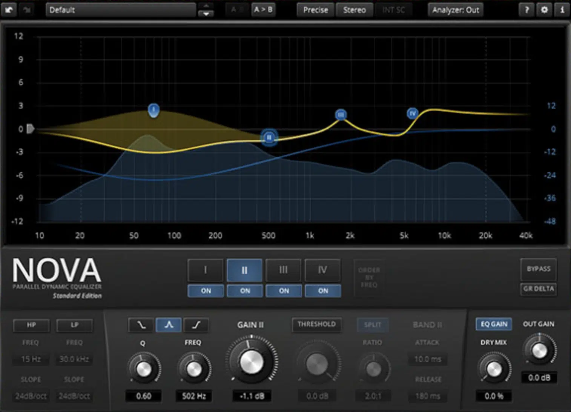Toggle the SPLIT button
This screenshot has height=412, width=571.
(373, 325)
